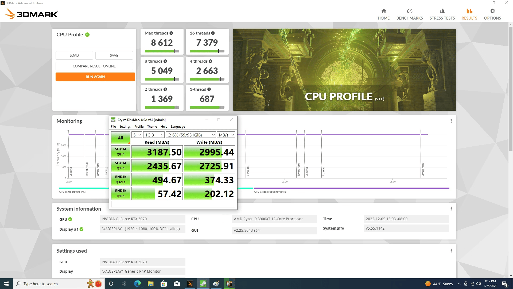Click the 3DMark logo

(x=31, y=14)
